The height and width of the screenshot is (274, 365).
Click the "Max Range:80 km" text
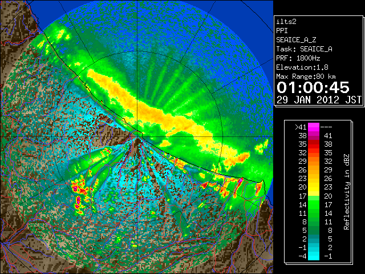[306, 76]
